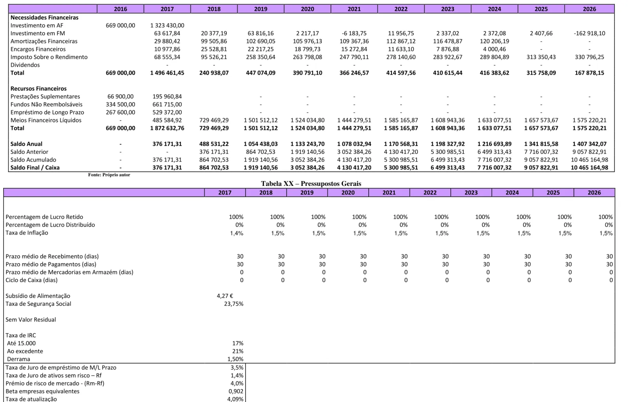The height and width of the screenshot is (402, 628).
Task: Select the 17% IRC rate
Action: 238,343
